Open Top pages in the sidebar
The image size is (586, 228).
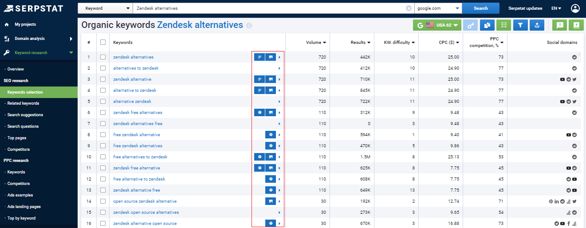[x=17, y=138]
